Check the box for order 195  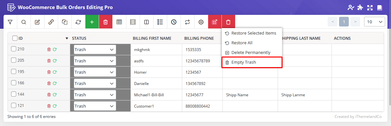point(14,71)
